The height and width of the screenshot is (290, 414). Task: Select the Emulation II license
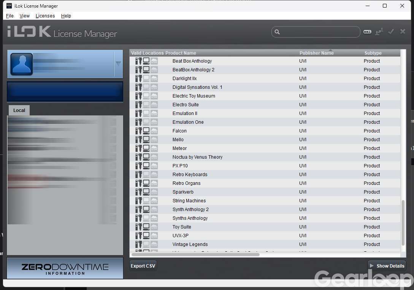point(265,113)
